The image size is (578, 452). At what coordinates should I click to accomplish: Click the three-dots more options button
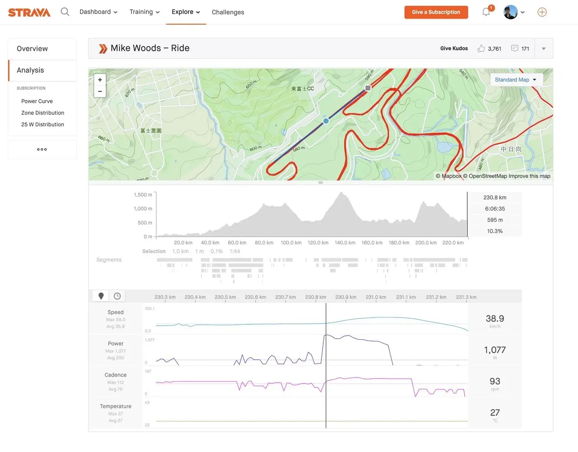(x=42, y=149)
